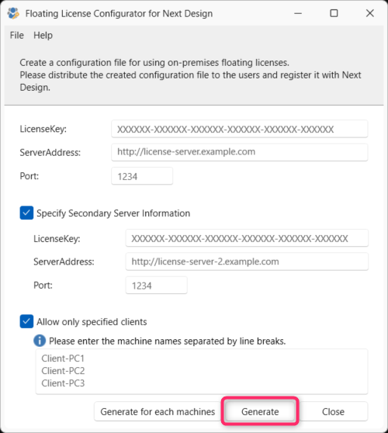Image resolution: width=388 pixels, height=433 pixels.
Task: Focus the secondary ServerAddress field
Action: (247, 262)
